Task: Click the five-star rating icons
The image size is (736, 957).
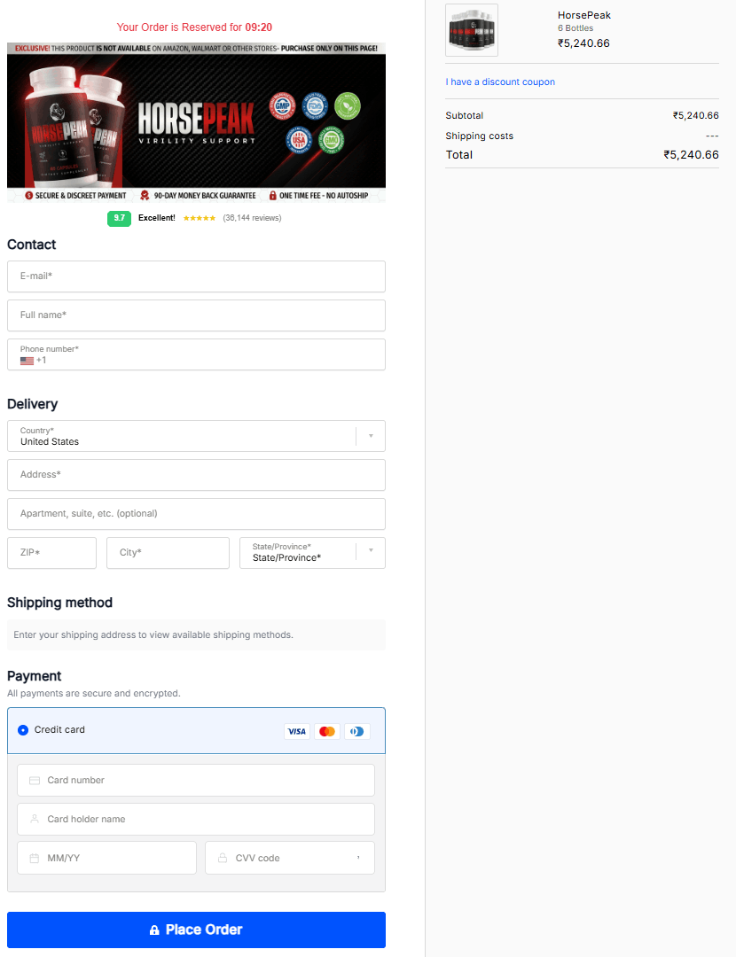Action: tap(199, 218)
